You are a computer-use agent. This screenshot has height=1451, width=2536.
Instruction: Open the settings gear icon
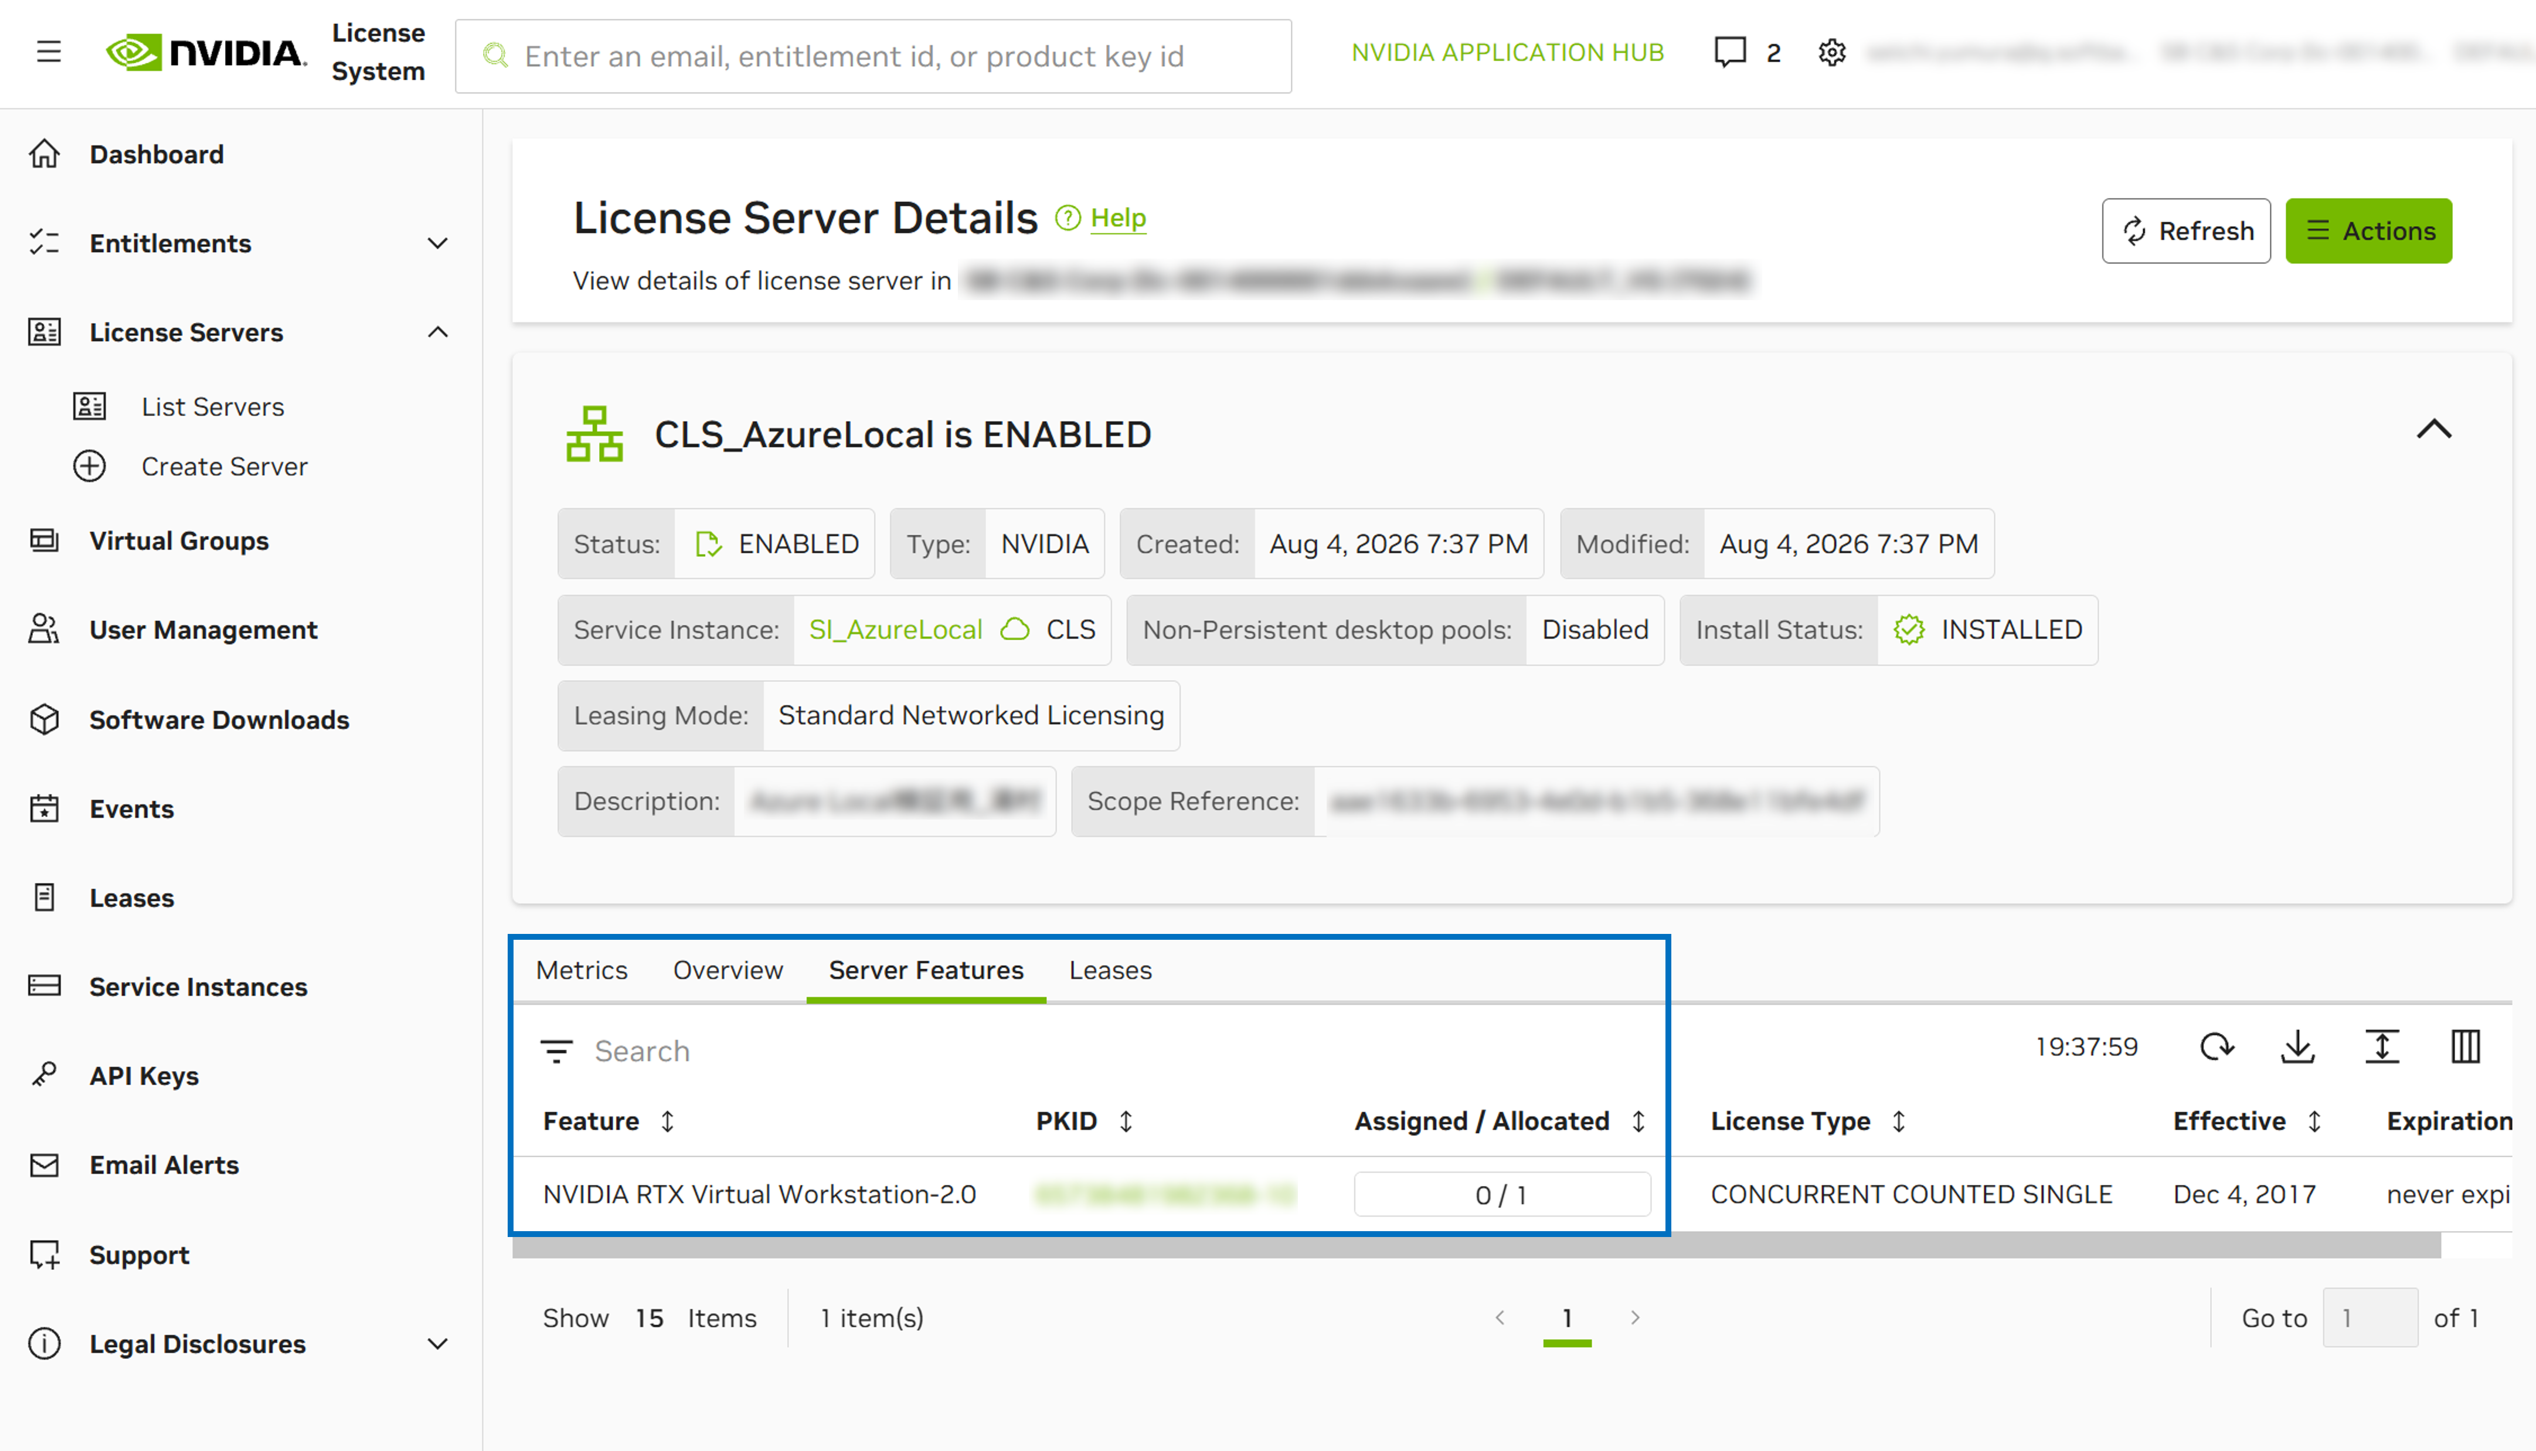(1831, 52)
